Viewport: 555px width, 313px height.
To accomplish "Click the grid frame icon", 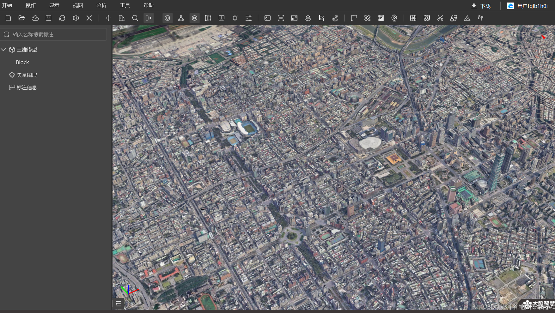I will 208,18.
